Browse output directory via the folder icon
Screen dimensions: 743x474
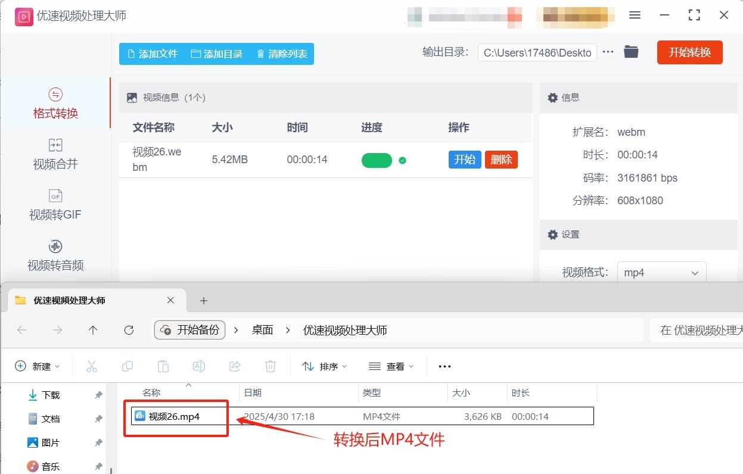[x=631, y=52]
